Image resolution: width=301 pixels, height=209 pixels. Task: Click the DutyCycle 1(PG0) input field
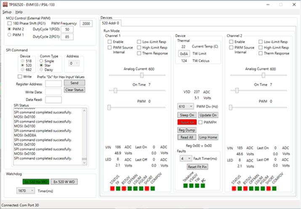pos(67,29)
